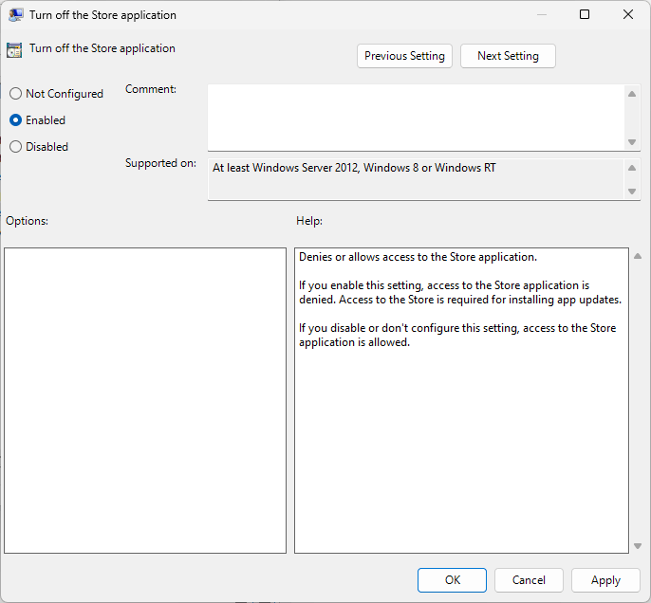Close the Turn off Store application dialog
The width and height of the screenshot is (651, 603).
pyautogui.click(x=628, y=14)
